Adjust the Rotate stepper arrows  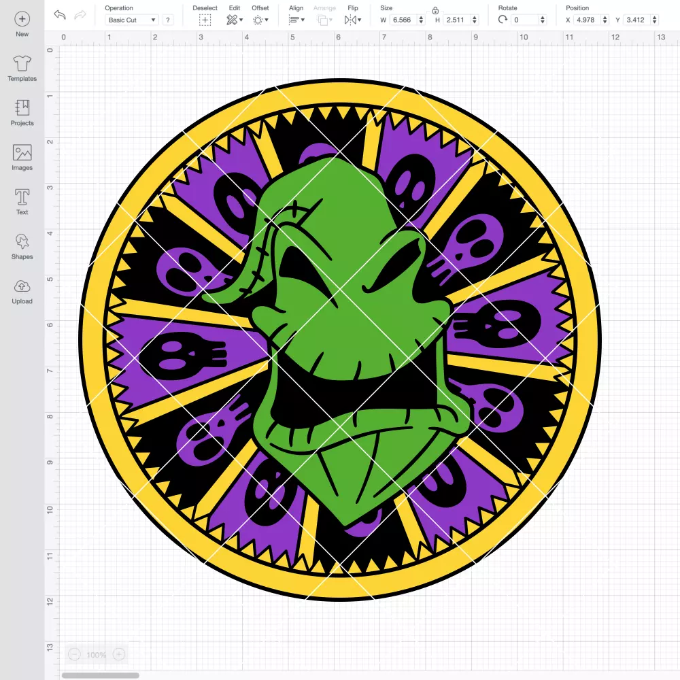pyautogui.click(x=542, y=20)
